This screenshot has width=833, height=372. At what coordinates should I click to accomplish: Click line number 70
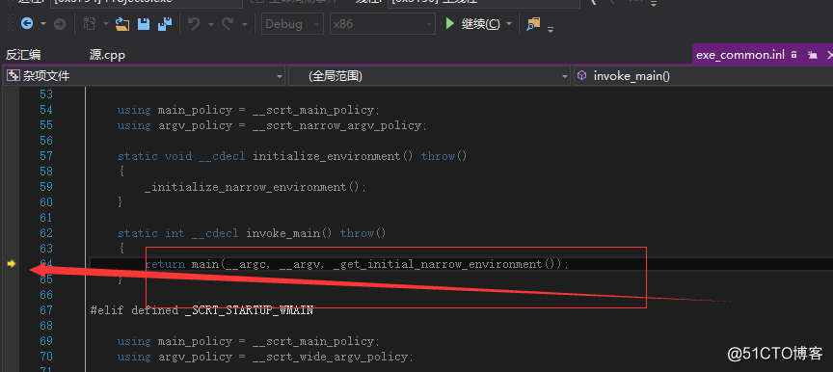[x=46, y=356]
